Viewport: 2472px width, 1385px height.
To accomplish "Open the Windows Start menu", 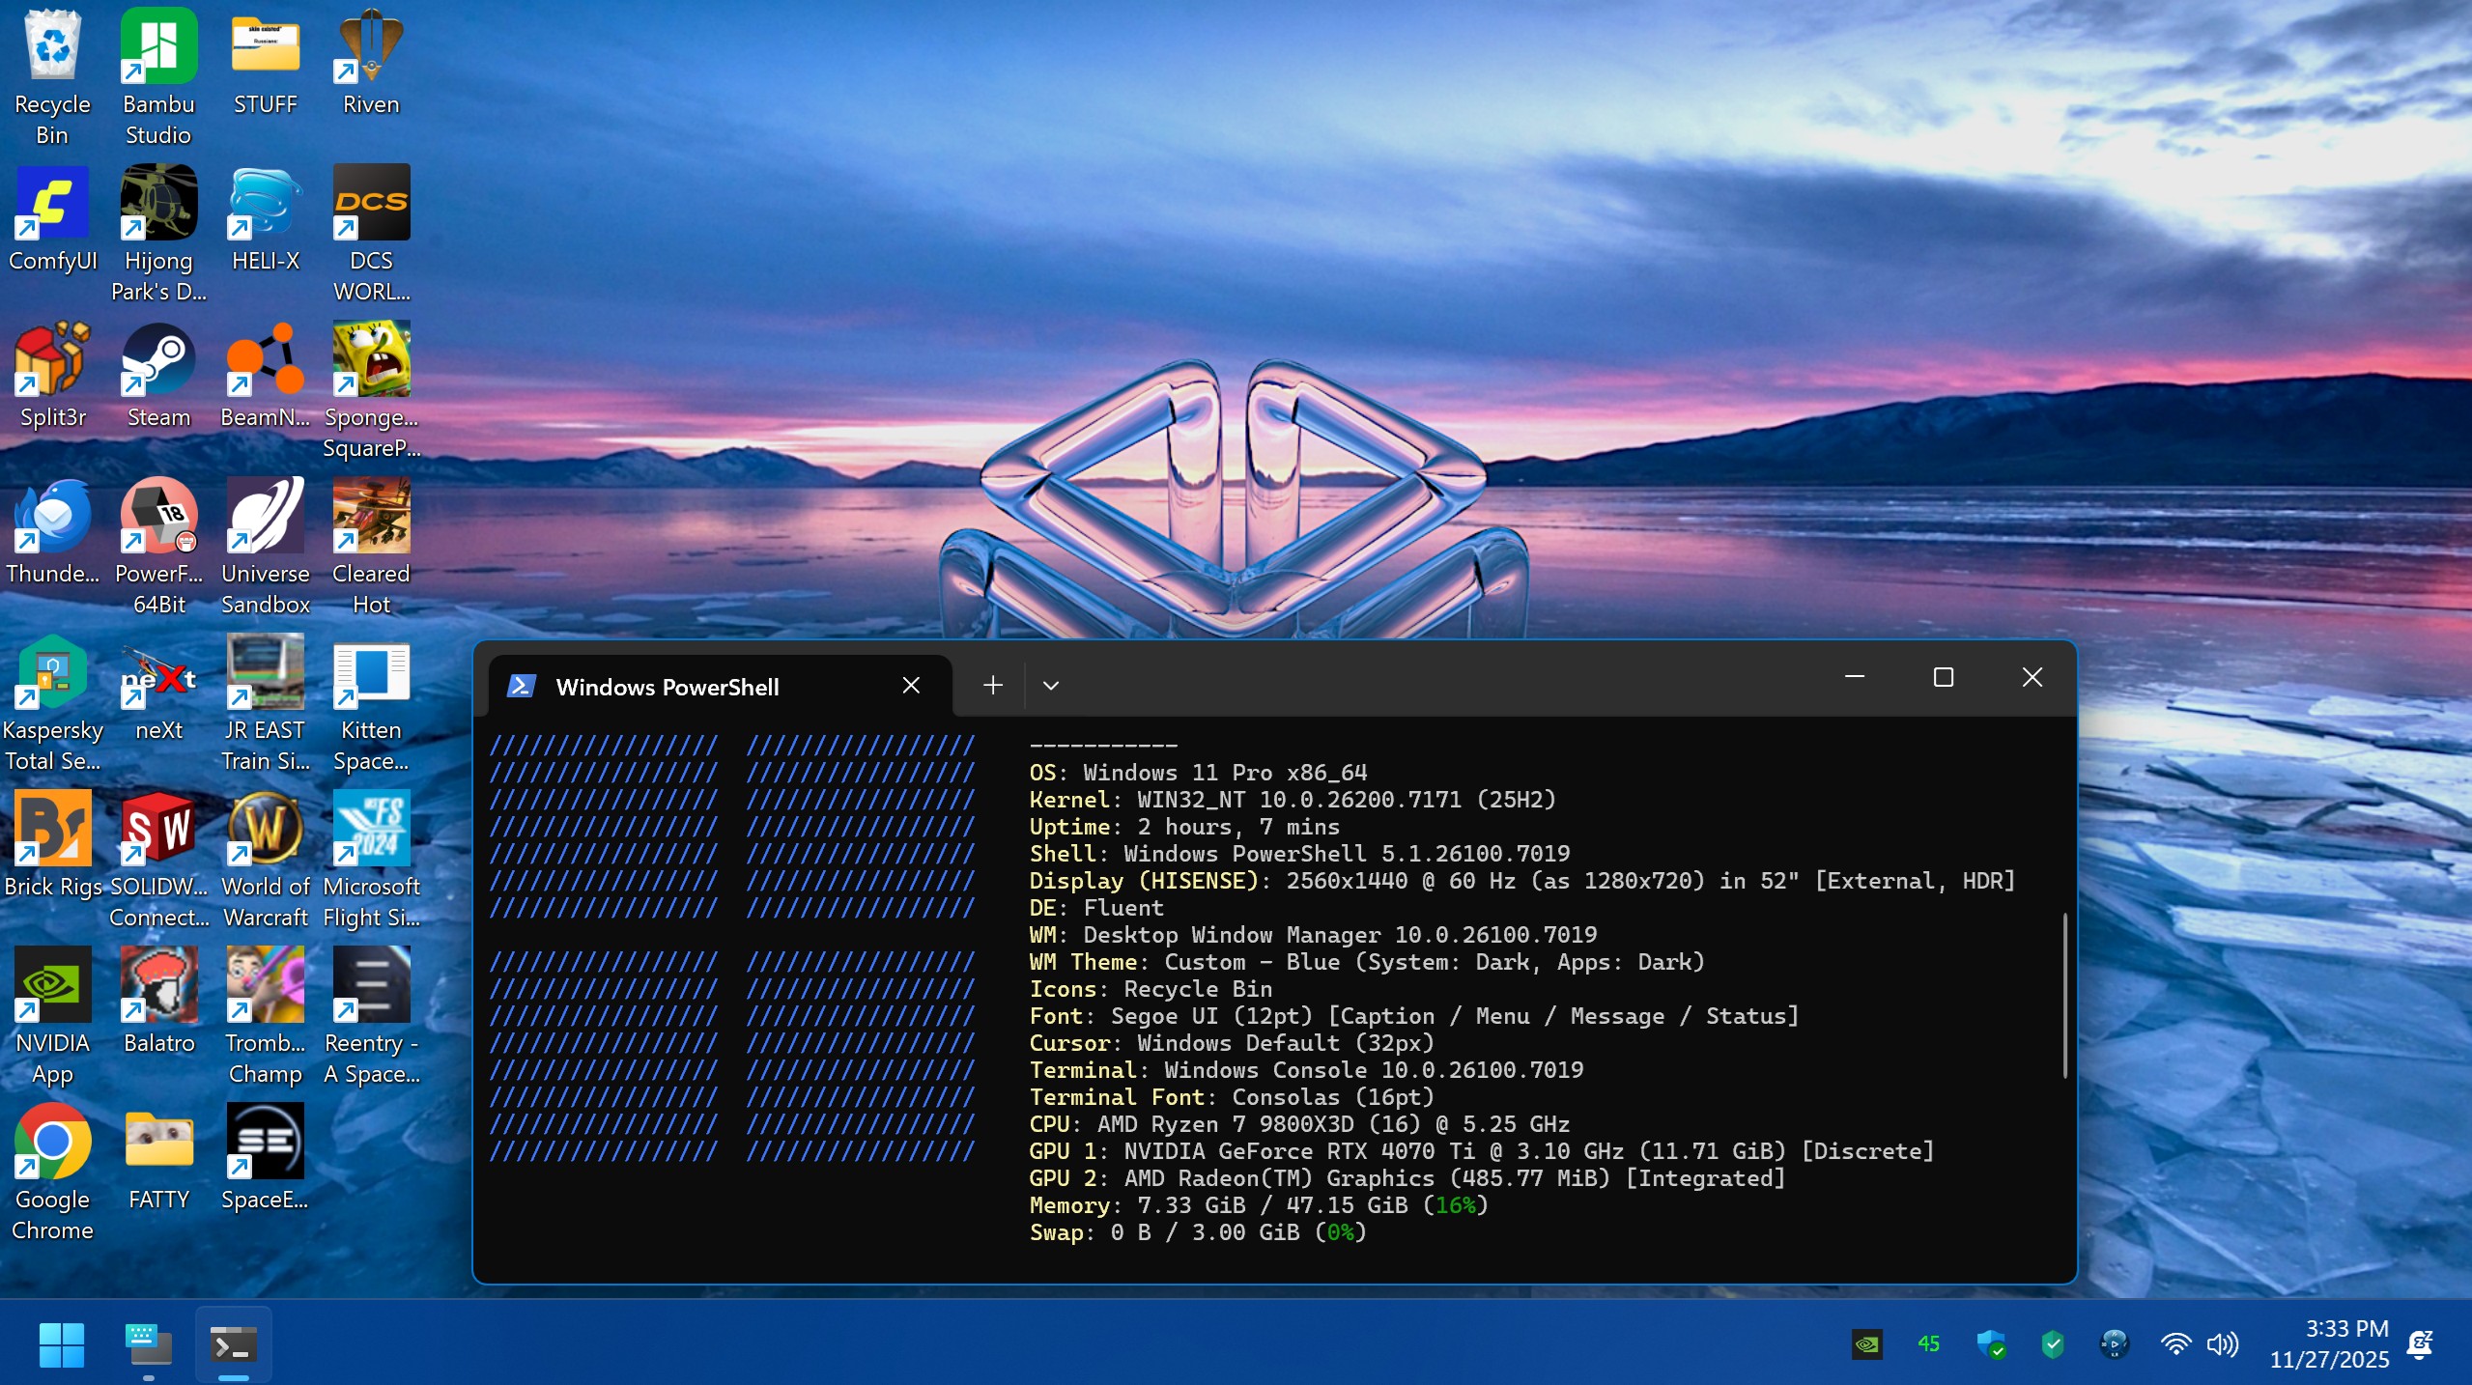I will pos(62,1344).
